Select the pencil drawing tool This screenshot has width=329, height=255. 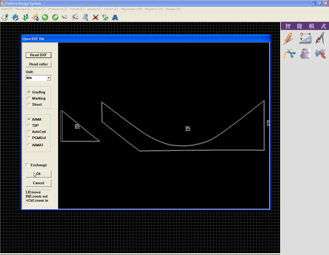click(289, 38)
